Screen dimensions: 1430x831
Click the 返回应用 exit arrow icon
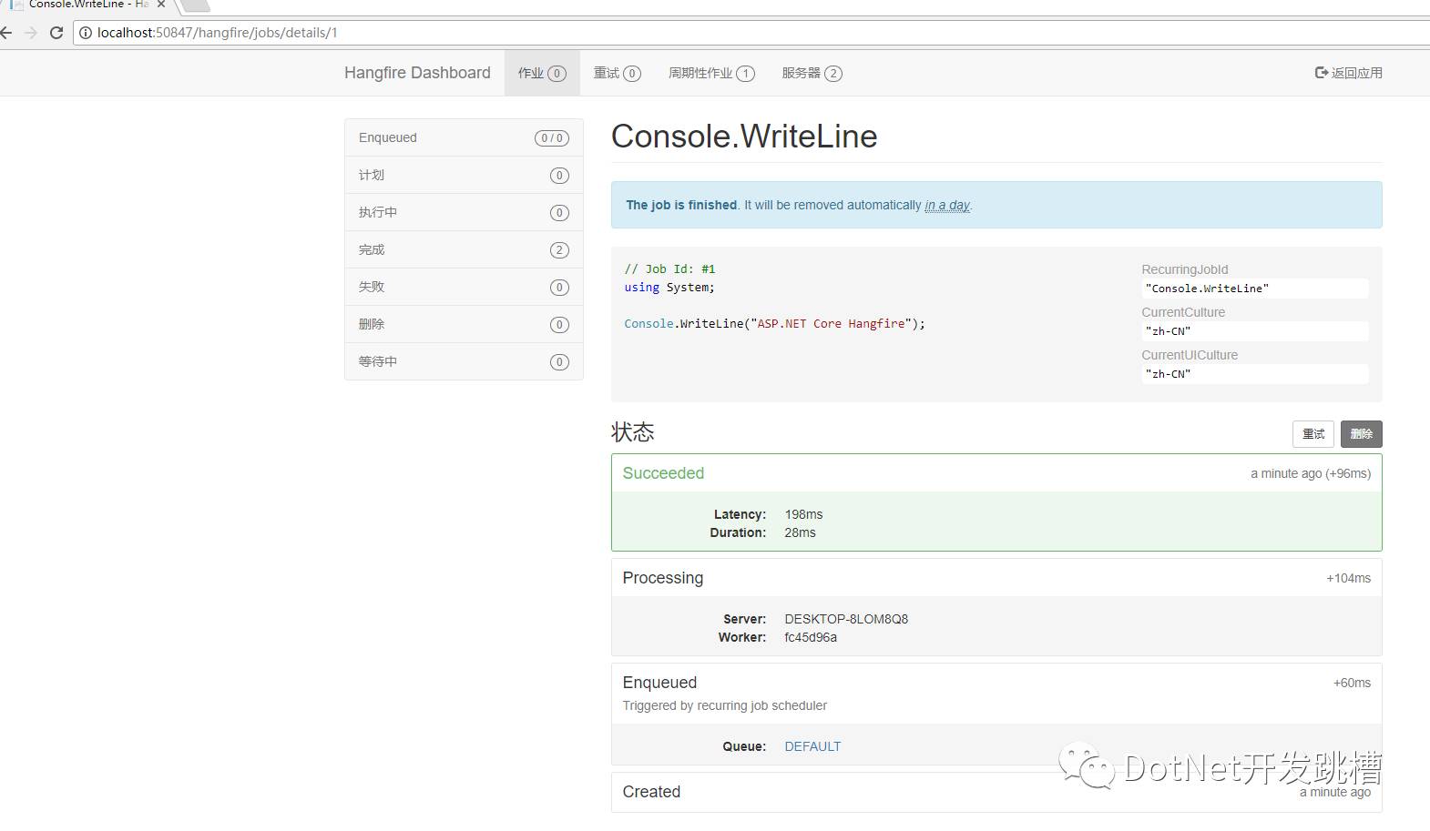1322,73
